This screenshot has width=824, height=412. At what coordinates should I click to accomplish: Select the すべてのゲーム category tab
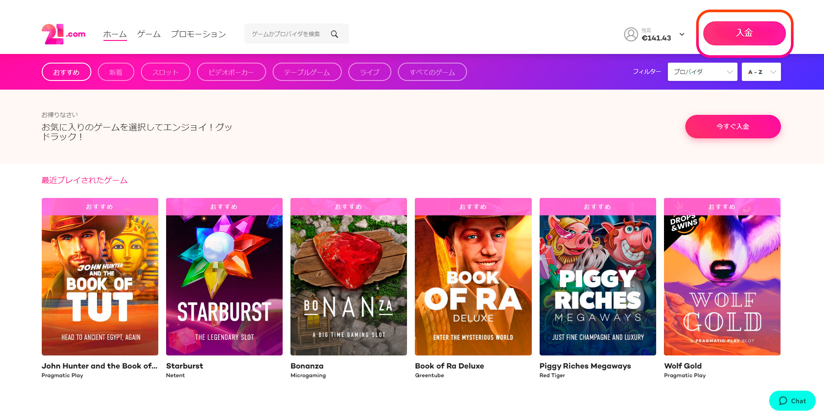[x=432, y=72]
